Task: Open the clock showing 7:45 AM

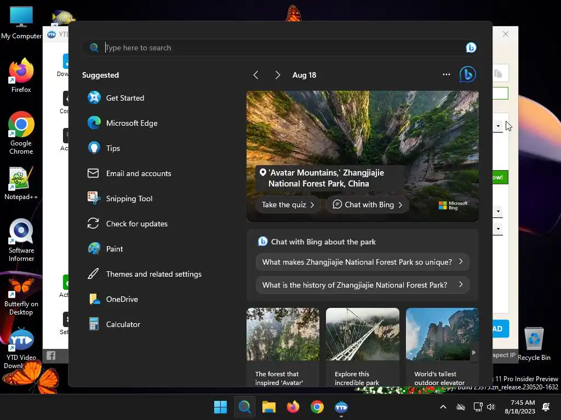Action: tap(520, 407)
